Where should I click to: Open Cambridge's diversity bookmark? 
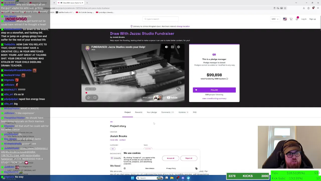point(105,12)
